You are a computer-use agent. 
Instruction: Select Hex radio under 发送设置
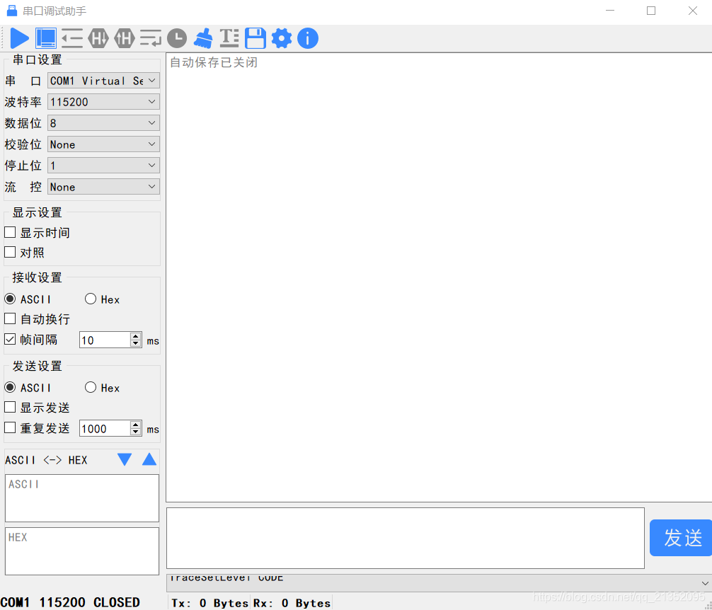pyautogui.click(x=91, y=387)
